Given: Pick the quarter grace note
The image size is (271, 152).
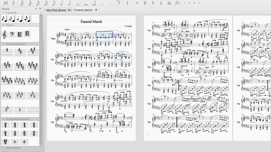Looking at the screenshot, I should pyautogui.click(x=20, y=19).
